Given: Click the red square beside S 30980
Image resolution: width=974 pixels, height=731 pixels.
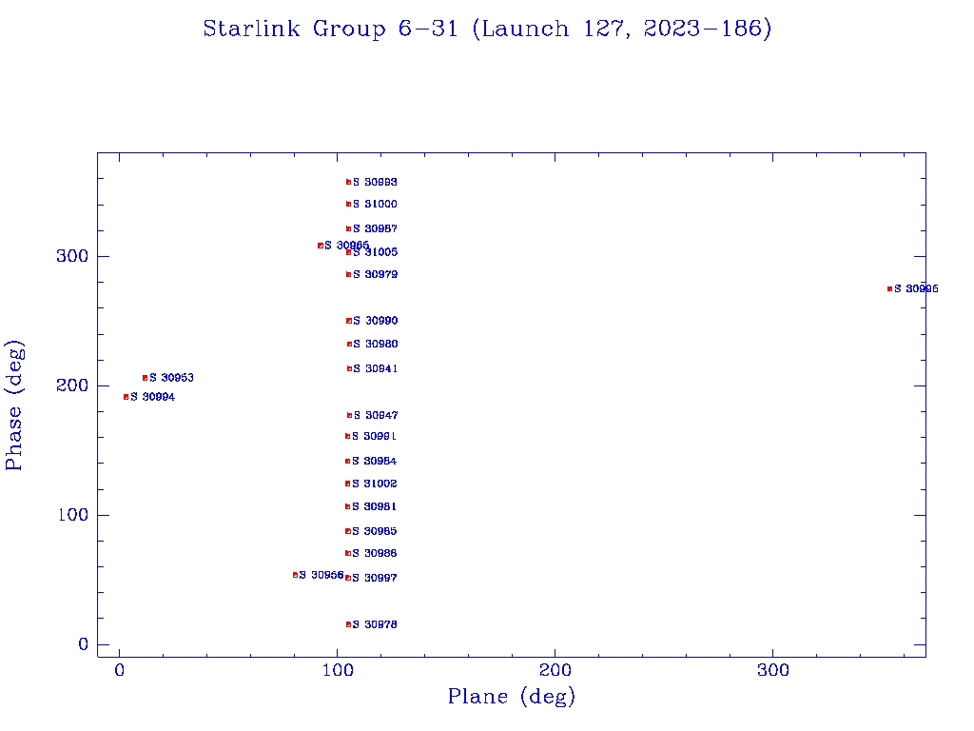Looking at the screenshot, I should 349,344.
